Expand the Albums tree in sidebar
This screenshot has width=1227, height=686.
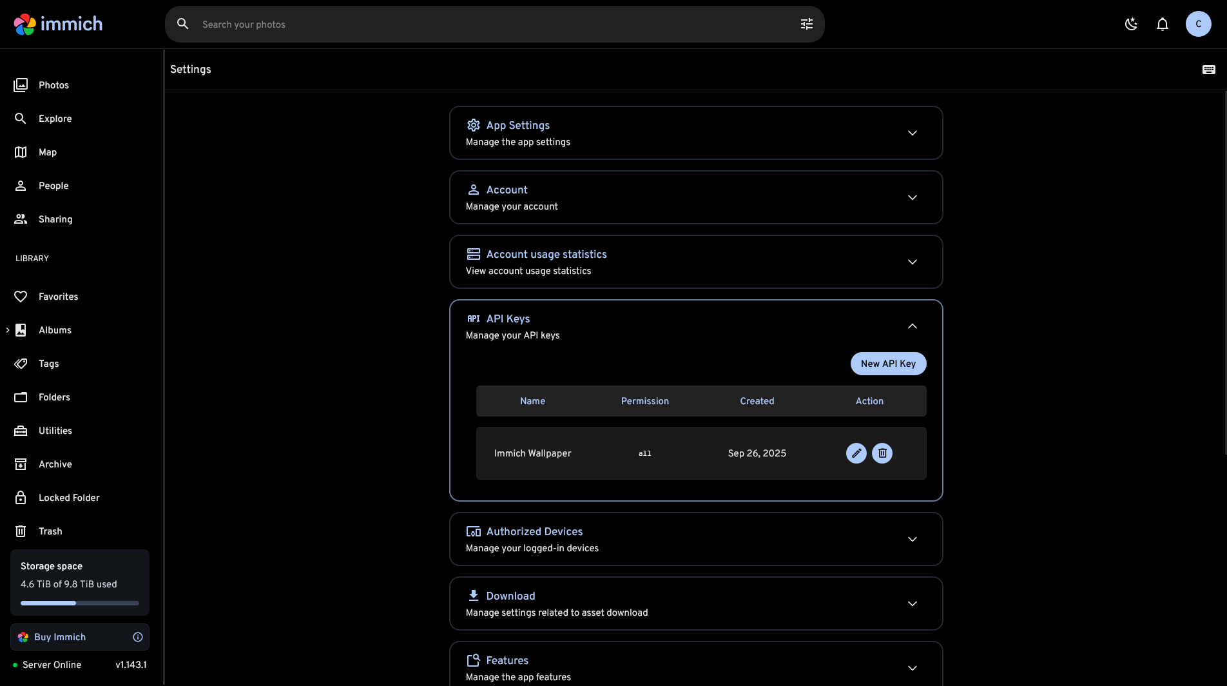tap(8, 330)
